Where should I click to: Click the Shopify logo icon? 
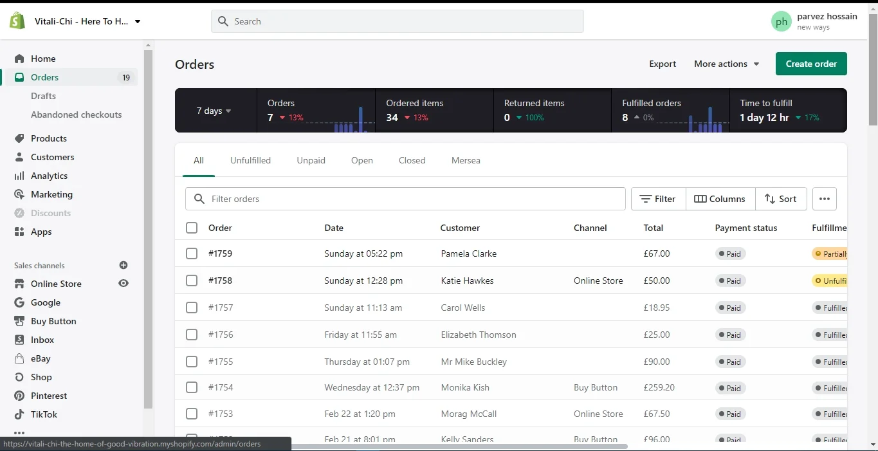tap(17, 21)
